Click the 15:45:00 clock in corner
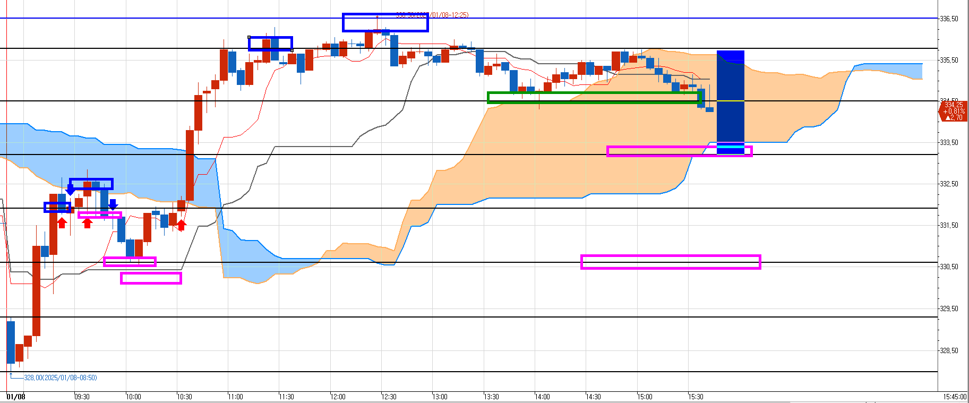 click(955, 397)
